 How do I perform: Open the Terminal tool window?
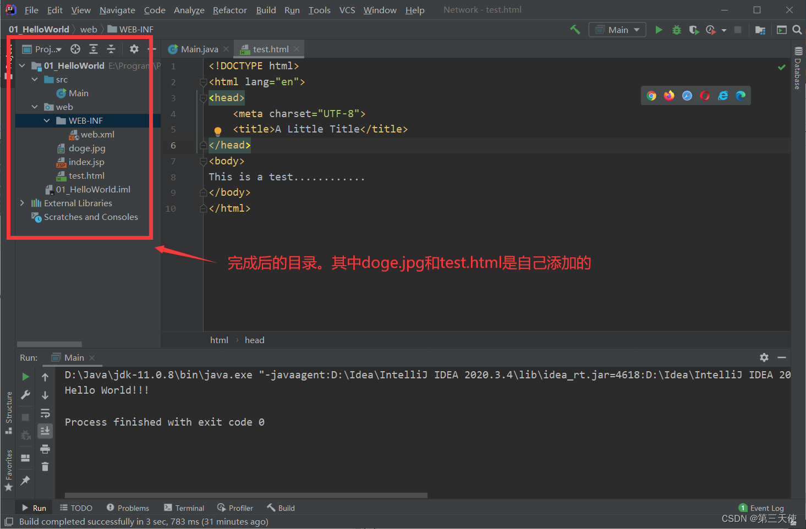(x=184, y=508)
